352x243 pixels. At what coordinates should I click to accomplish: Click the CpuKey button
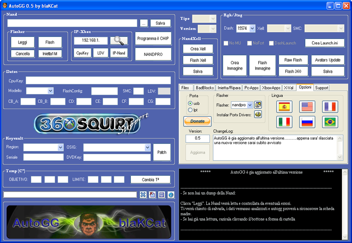[82, 53]
